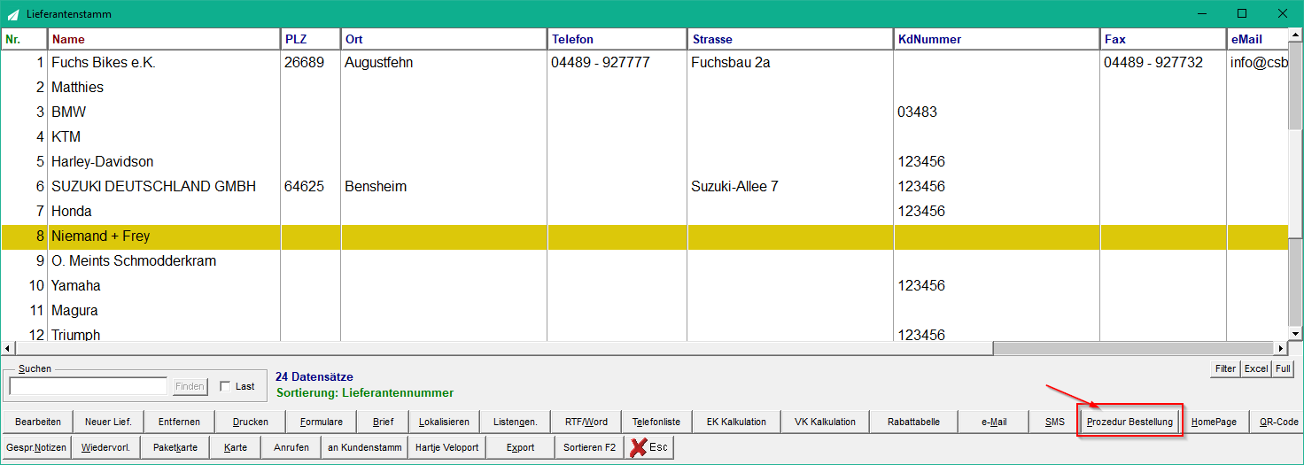
Task: Open Prozedur Bestellung
Action: 1129,422
